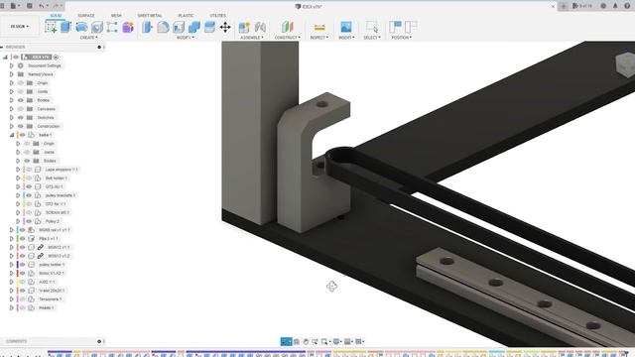635x357 pixels.
Task: Expand the Sketches folder
Action: click(11, 117)
